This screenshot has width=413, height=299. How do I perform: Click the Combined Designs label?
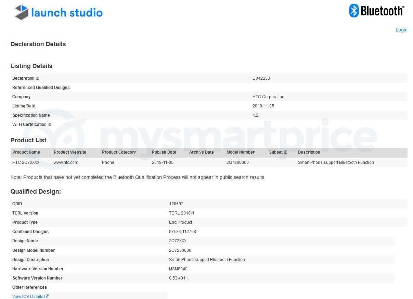(30, 232)
